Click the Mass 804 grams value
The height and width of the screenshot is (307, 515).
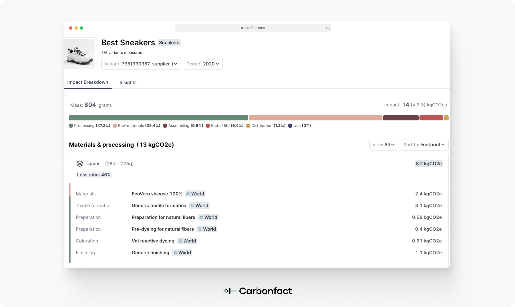click(91, 105)
